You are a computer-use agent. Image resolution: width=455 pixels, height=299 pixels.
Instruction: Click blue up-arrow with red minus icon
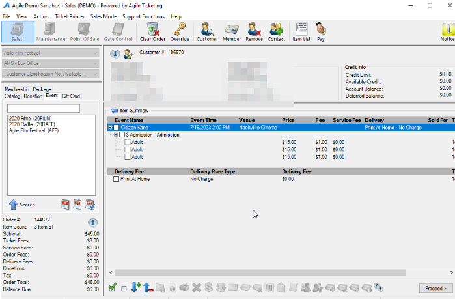[148, 287]
